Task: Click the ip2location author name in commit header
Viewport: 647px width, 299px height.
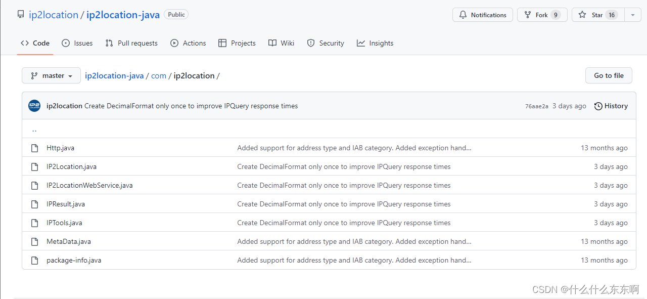Action: click(64, 106)
